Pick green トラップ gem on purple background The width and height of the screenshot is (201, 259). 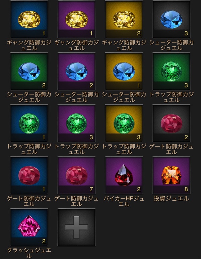coord(76,123)
